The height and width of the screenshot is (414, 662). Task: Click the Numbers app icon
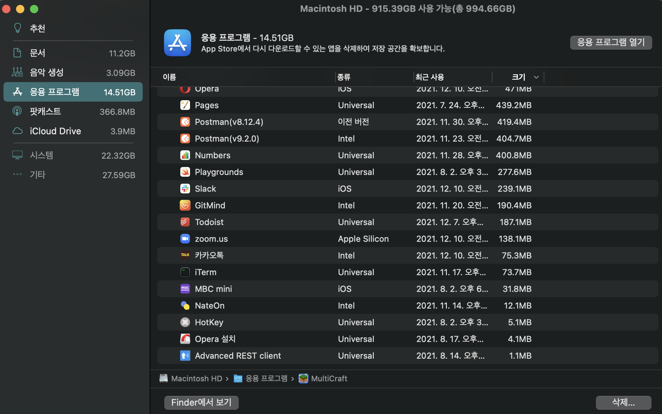point(185,155)
